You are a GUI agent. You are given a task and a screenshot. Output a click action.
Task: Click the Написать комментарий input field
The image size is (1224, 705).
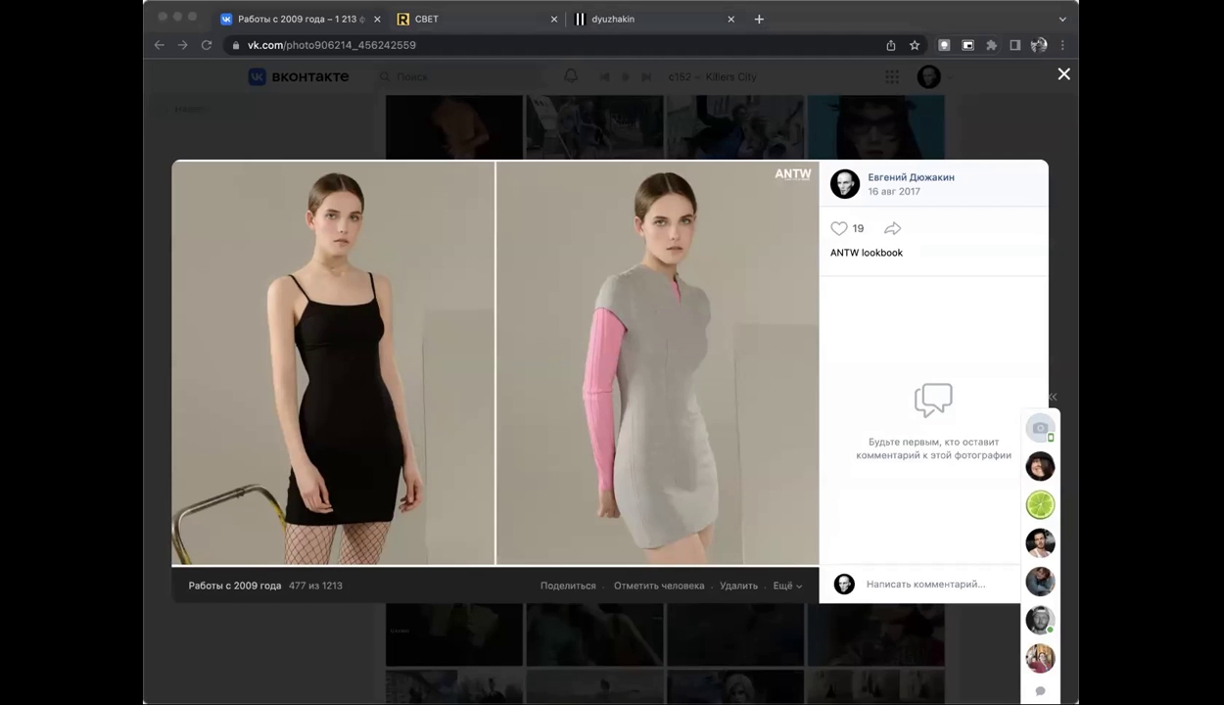pyautogui.click(x=925, y=585)
